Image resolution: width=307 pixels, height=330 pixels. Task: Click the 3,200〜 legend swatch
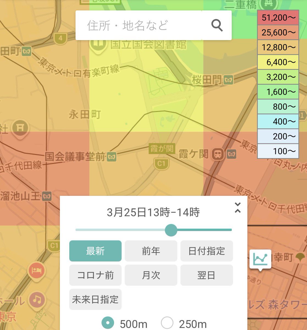[x=278, y=77]
